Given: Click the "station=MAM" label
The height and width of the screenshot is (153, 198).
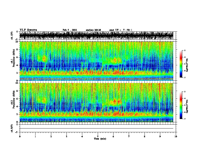Looking at the screenshot, I should [x=93, y=30].
